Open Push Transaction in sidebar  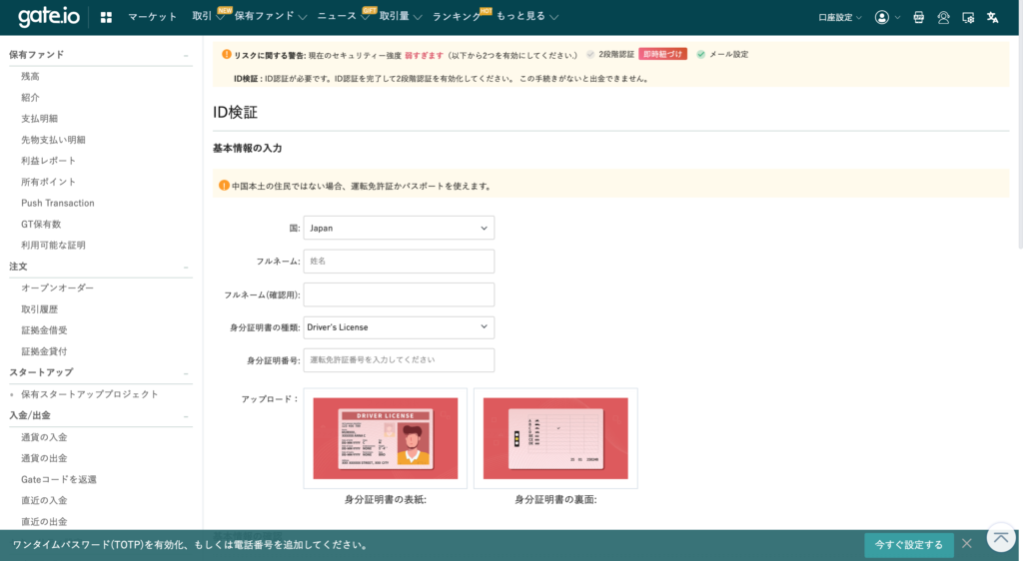(x=57, y=203)
